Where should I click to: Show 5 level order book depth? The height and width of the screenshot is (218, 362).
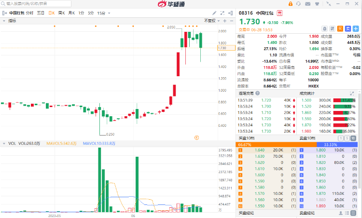[347, 138]
